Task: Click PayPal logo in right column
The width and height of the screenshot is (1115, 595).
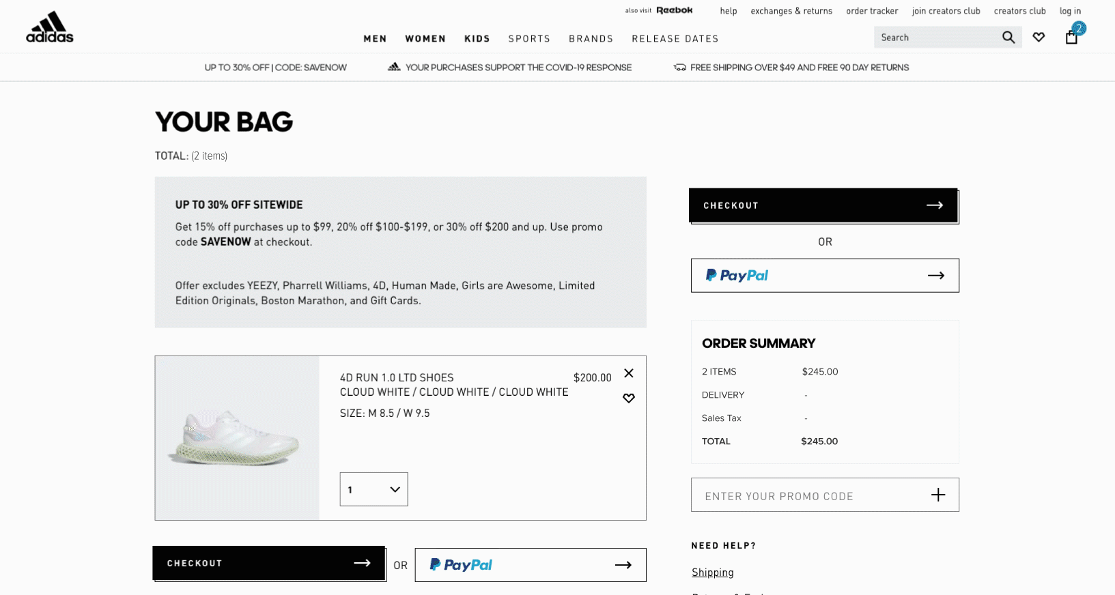Action: coord(737,276)
